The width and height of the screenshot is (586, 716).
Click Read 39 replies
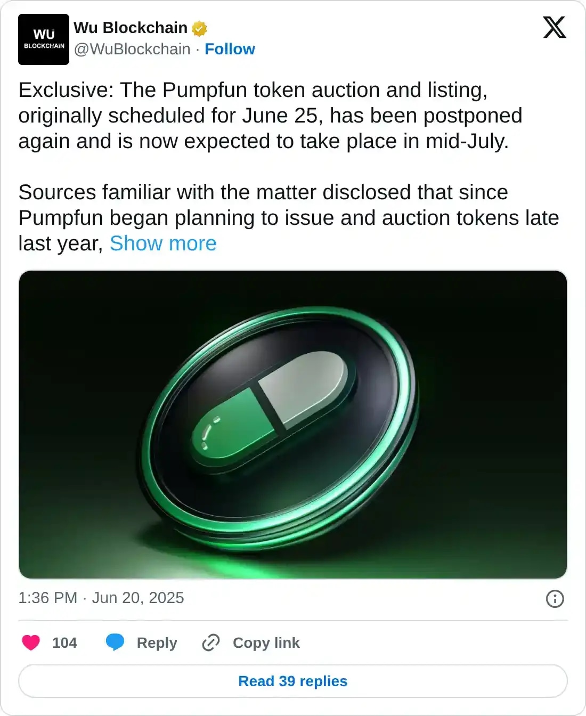click(x=292, y=681)
